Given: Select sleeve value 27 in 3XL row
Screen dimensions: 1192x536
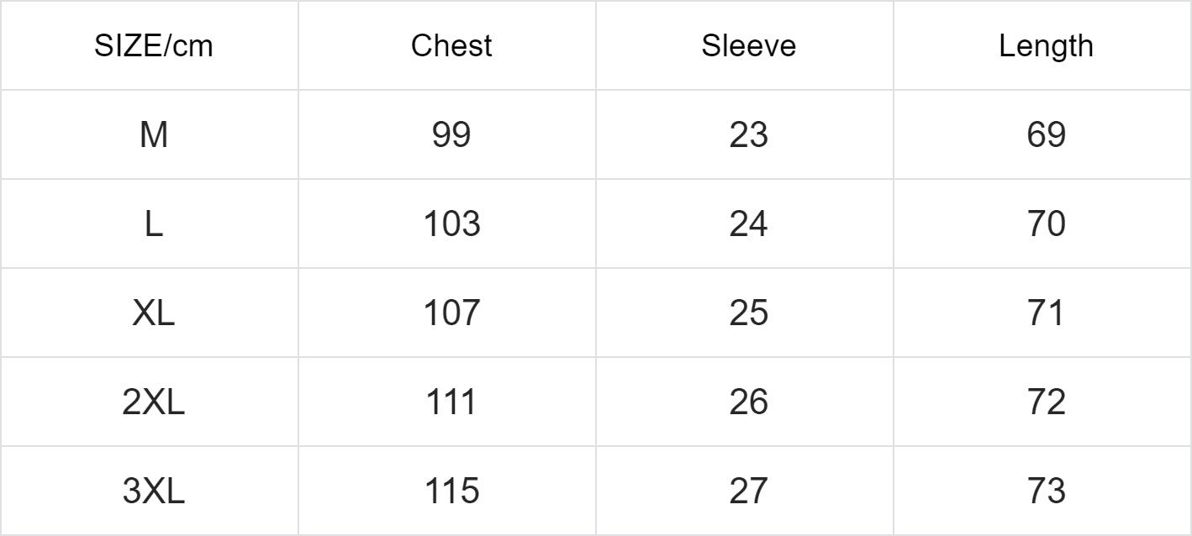Looking at the screenshot, I should (x=748, y=491).
